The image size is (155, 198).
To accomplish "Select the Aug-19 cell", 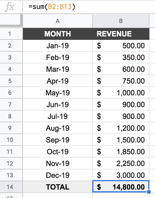I will (58, 128).
